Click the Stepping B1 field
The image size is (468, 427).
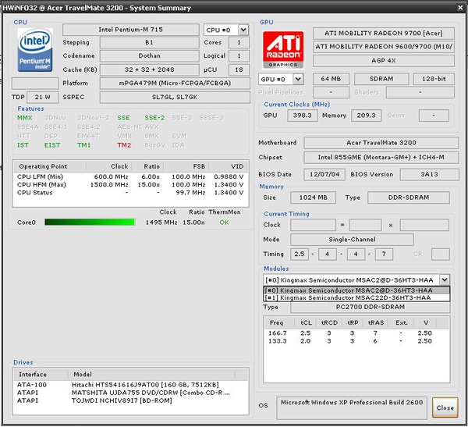(x=149, y=42)
